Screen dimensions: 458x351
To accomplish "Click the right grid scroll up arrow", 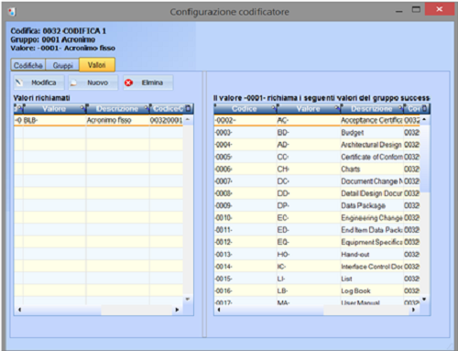I will (x=424, y=120).
